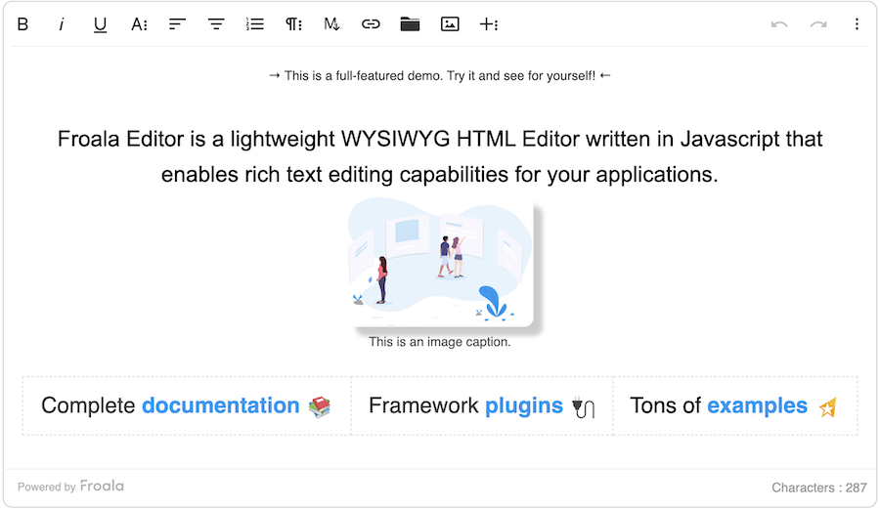Screen dimensions: 880x510
Task: Expand more paragraph options
Action: click(x=293, y=24)
